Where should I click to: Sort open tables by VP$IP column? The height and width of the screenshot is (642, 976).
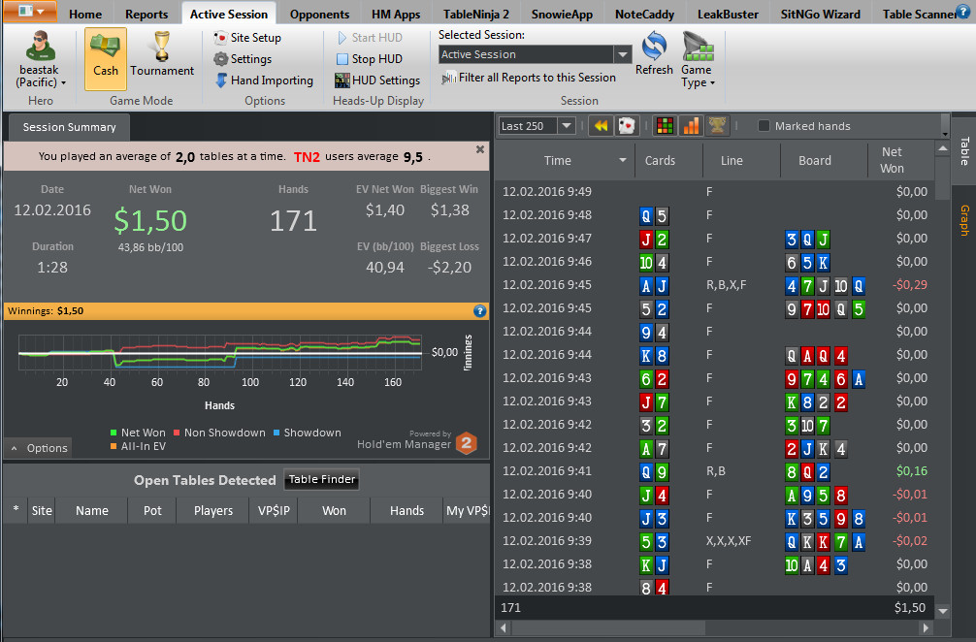274,511
